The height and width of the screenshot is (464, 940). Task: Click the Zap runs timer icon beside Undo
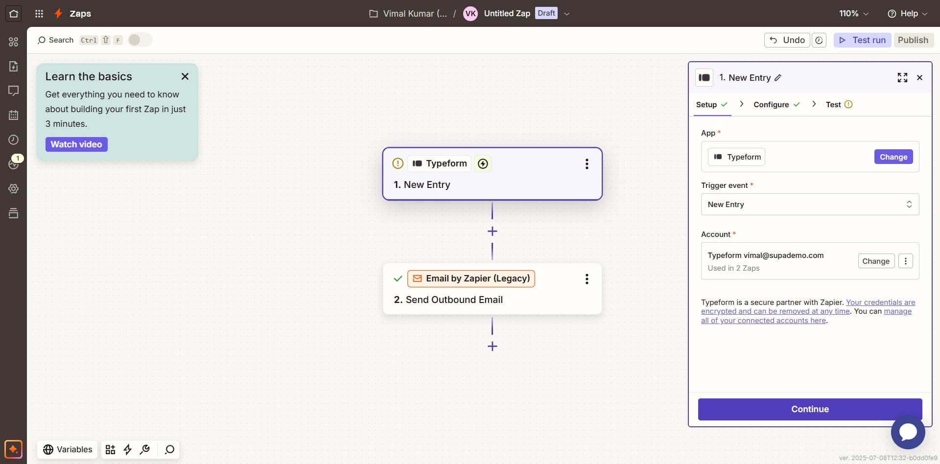[819, 40]
